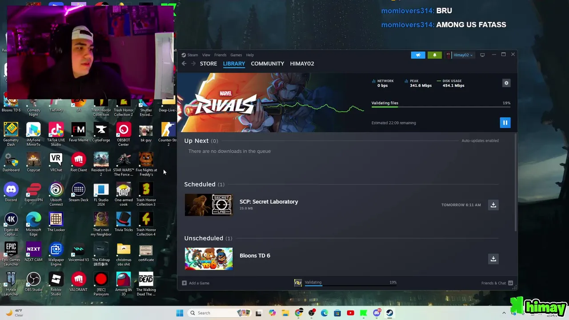Open the Help menu in Steam
The width and height of the screenshot is (569, 320).
pyautogui.click(x=250, y=55)
